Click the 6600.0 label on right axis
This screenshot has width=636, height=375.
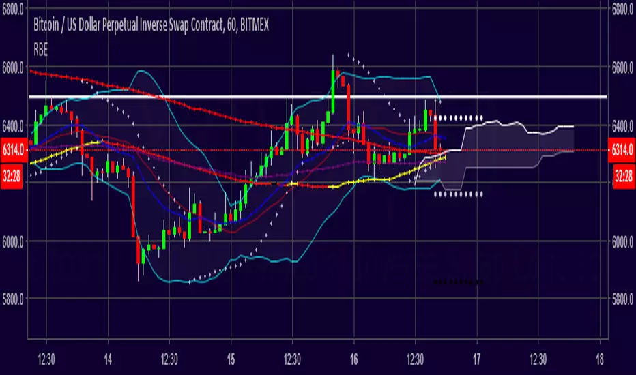[622, 67]
